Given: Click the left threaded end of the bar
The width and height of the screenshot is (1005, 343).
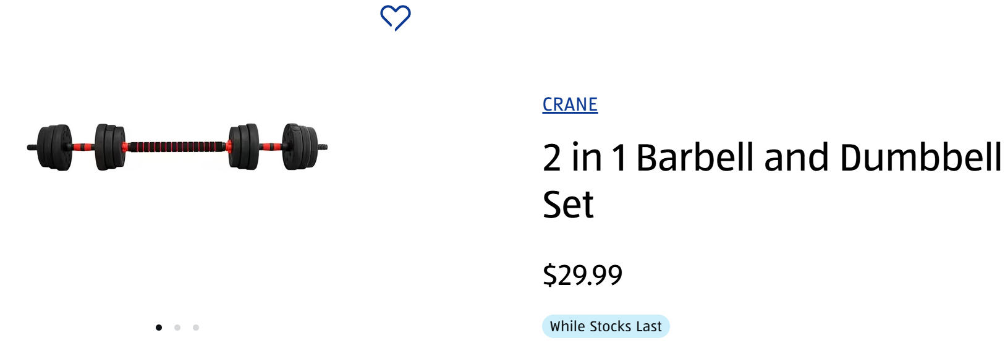Looking at the screenshot, I should (x=32, y=147).
